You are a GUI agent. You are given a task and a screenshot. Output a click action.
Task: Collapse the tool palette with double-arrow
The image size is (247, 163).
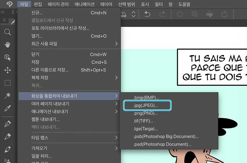click(3, 12)
